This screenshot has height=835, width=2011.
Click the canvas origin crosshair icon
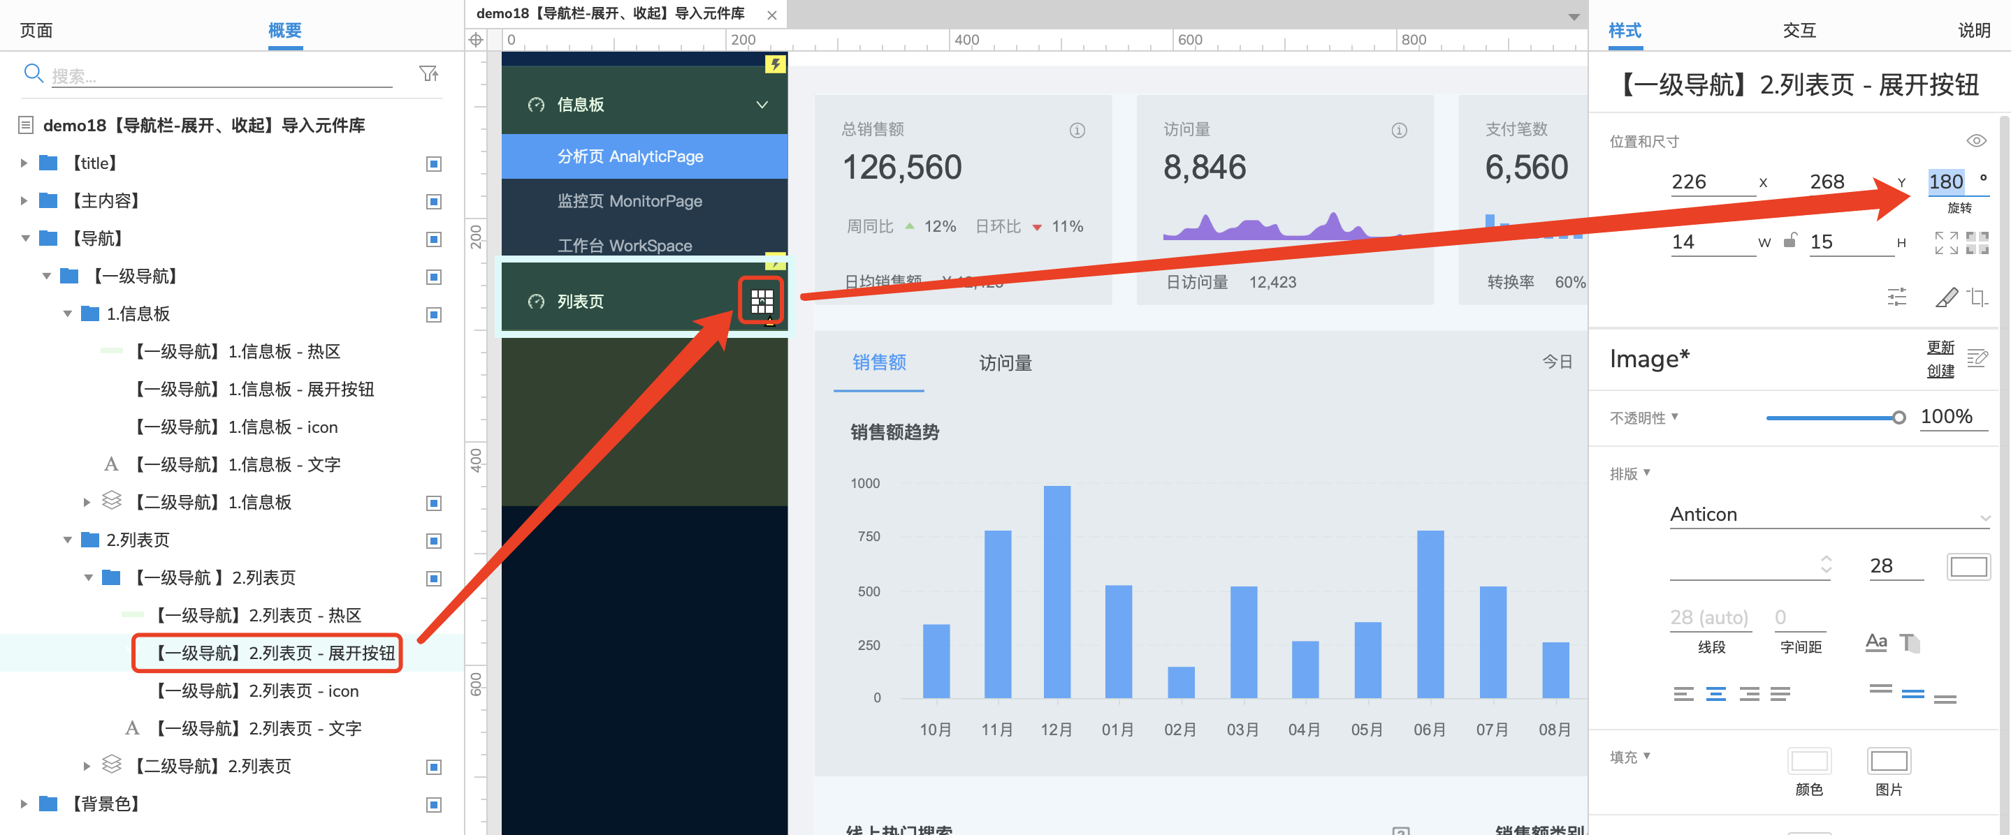(475, 40)
